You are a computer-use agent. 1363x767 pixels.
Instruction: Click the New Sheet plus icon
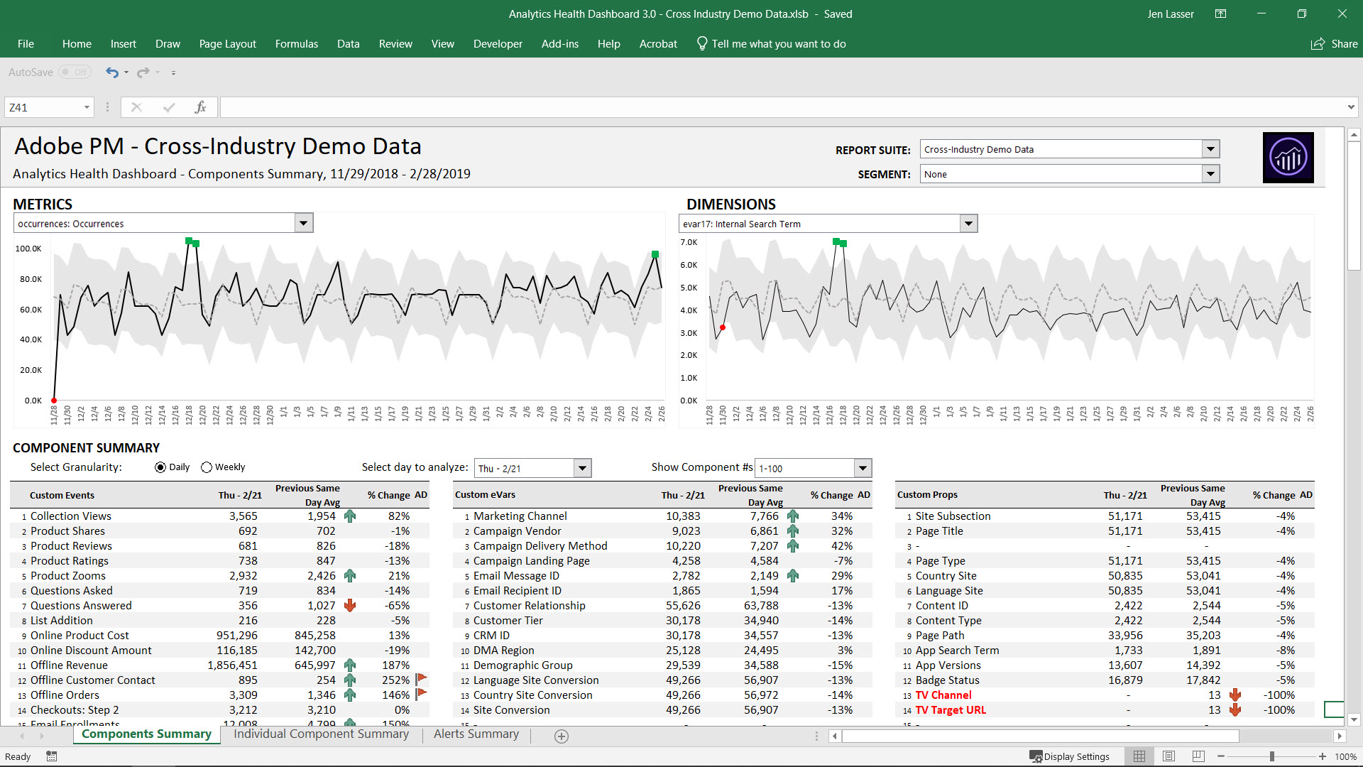point(562,736)
